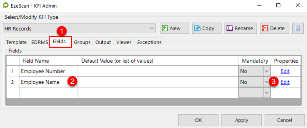Image resolution: width=307 pixels, height=128 pixels.
Task: Open Mandatory dropdown for Employee Name
Action: tap(266, 82)
